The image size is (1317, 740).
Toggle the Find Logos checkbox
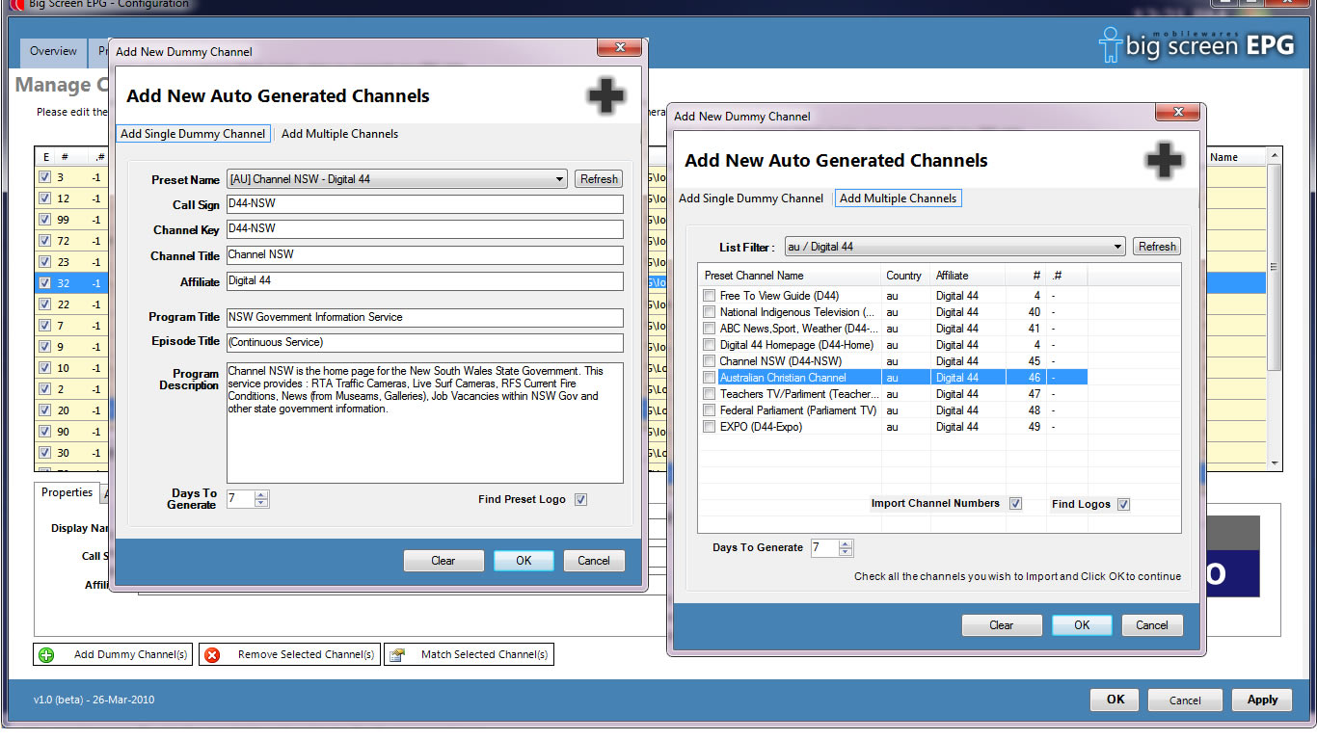(1123, 504)
